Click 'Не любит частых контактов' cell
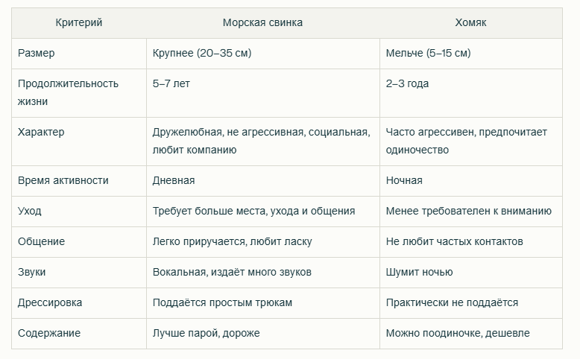 (470, 242)
